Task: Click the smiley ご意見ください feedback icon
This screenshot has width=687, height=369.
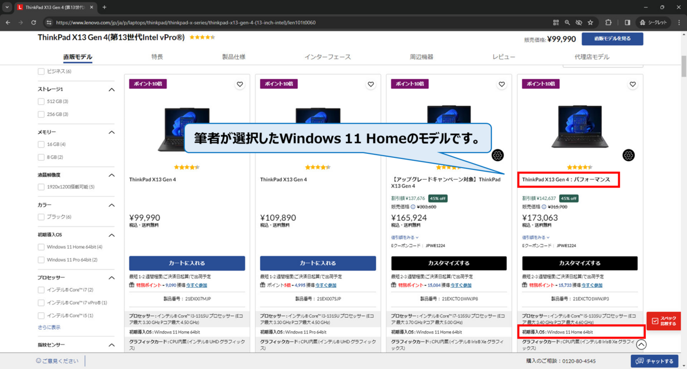Action: pyautogui.click(x=38, y=361)
